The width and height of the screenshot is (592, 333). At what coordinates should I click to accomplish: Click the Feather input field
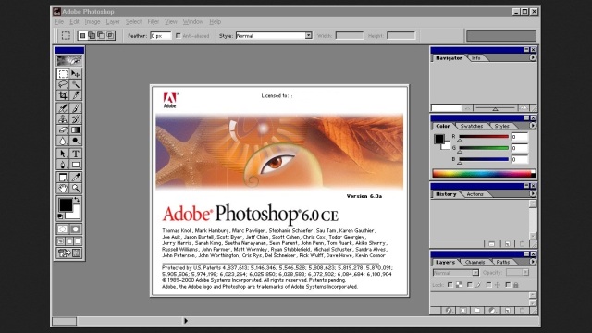[161, 36]
